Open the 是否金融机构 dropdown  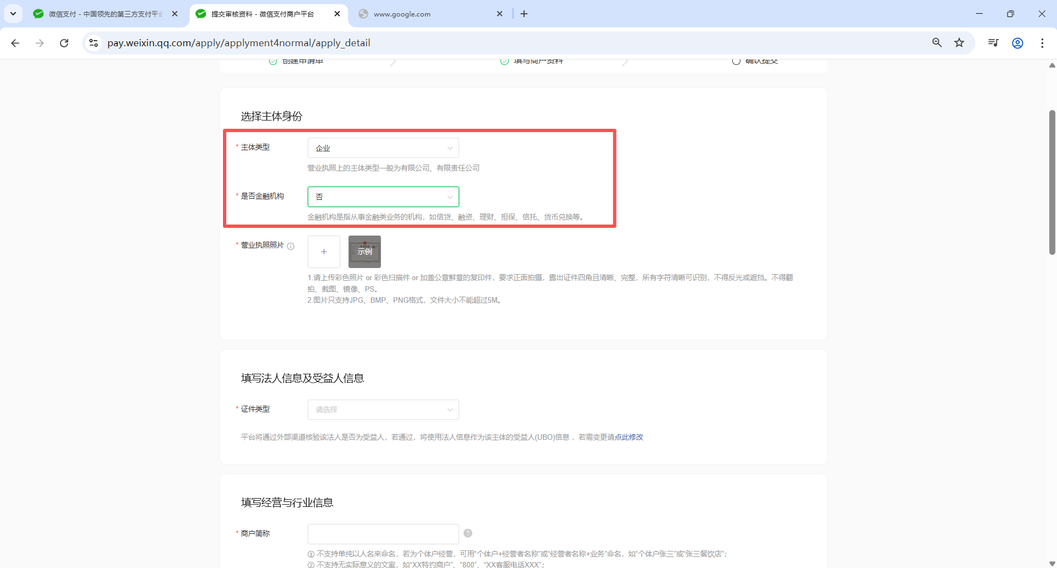coord(383,197)
